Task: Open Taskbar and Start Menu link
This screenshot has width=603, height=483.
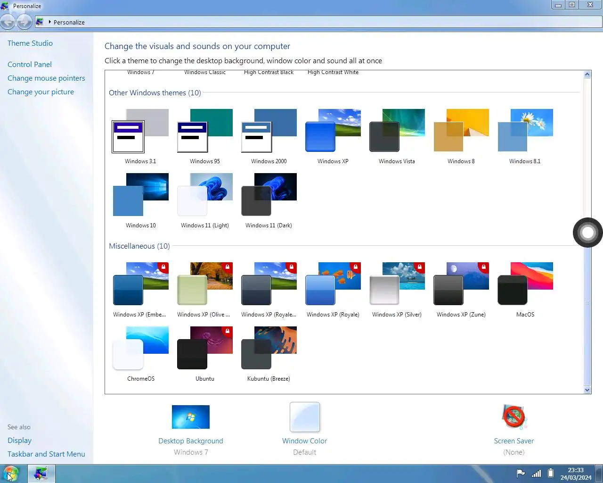Action: tap(46, 454)
